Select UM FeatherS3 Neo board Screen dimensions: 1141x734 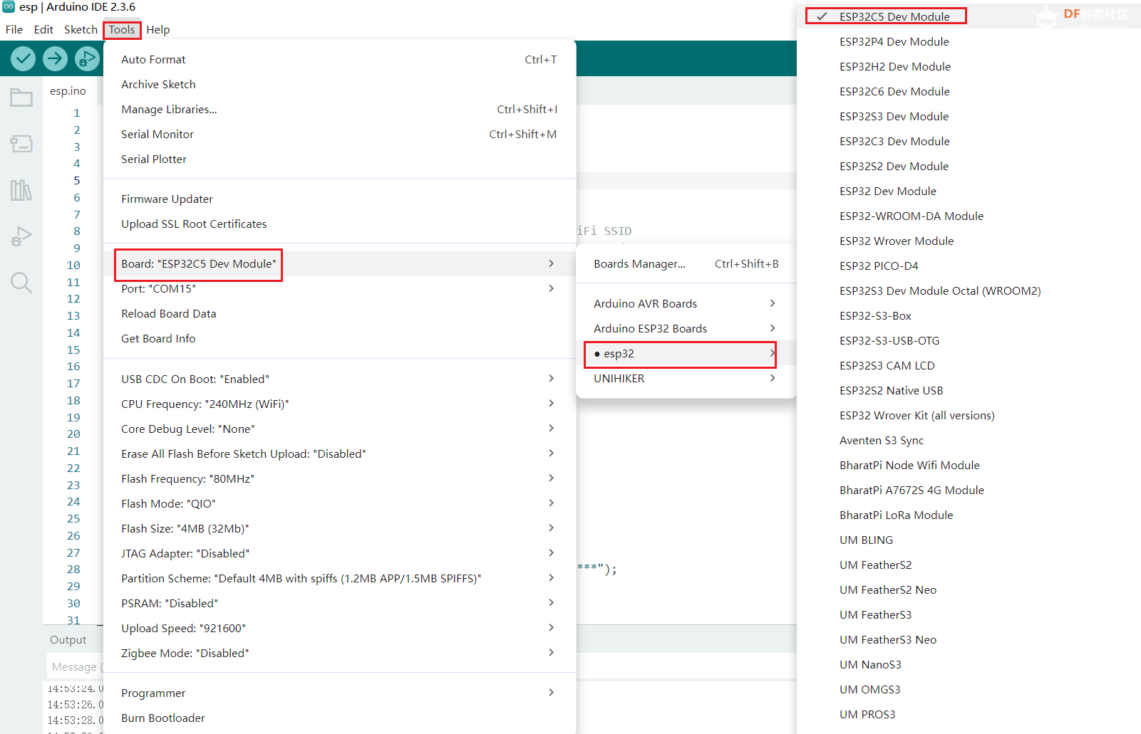coord(969,640)
